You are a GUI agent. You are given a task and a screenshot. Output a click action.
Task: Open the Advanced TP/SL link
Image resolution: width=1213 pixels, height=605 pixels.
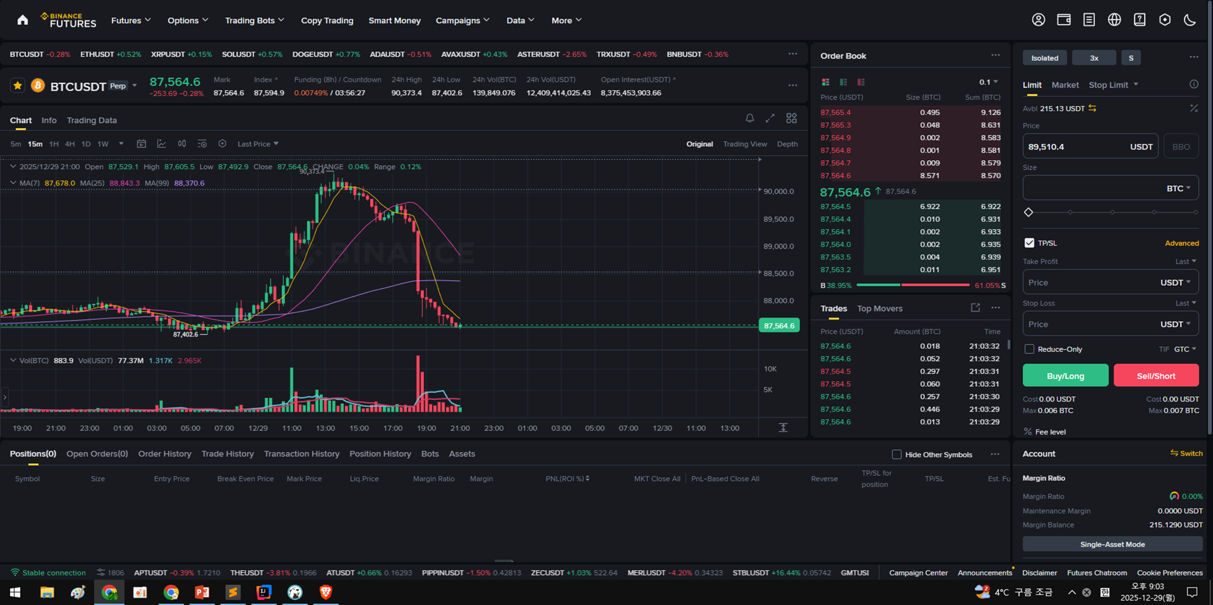[1182, 243]
